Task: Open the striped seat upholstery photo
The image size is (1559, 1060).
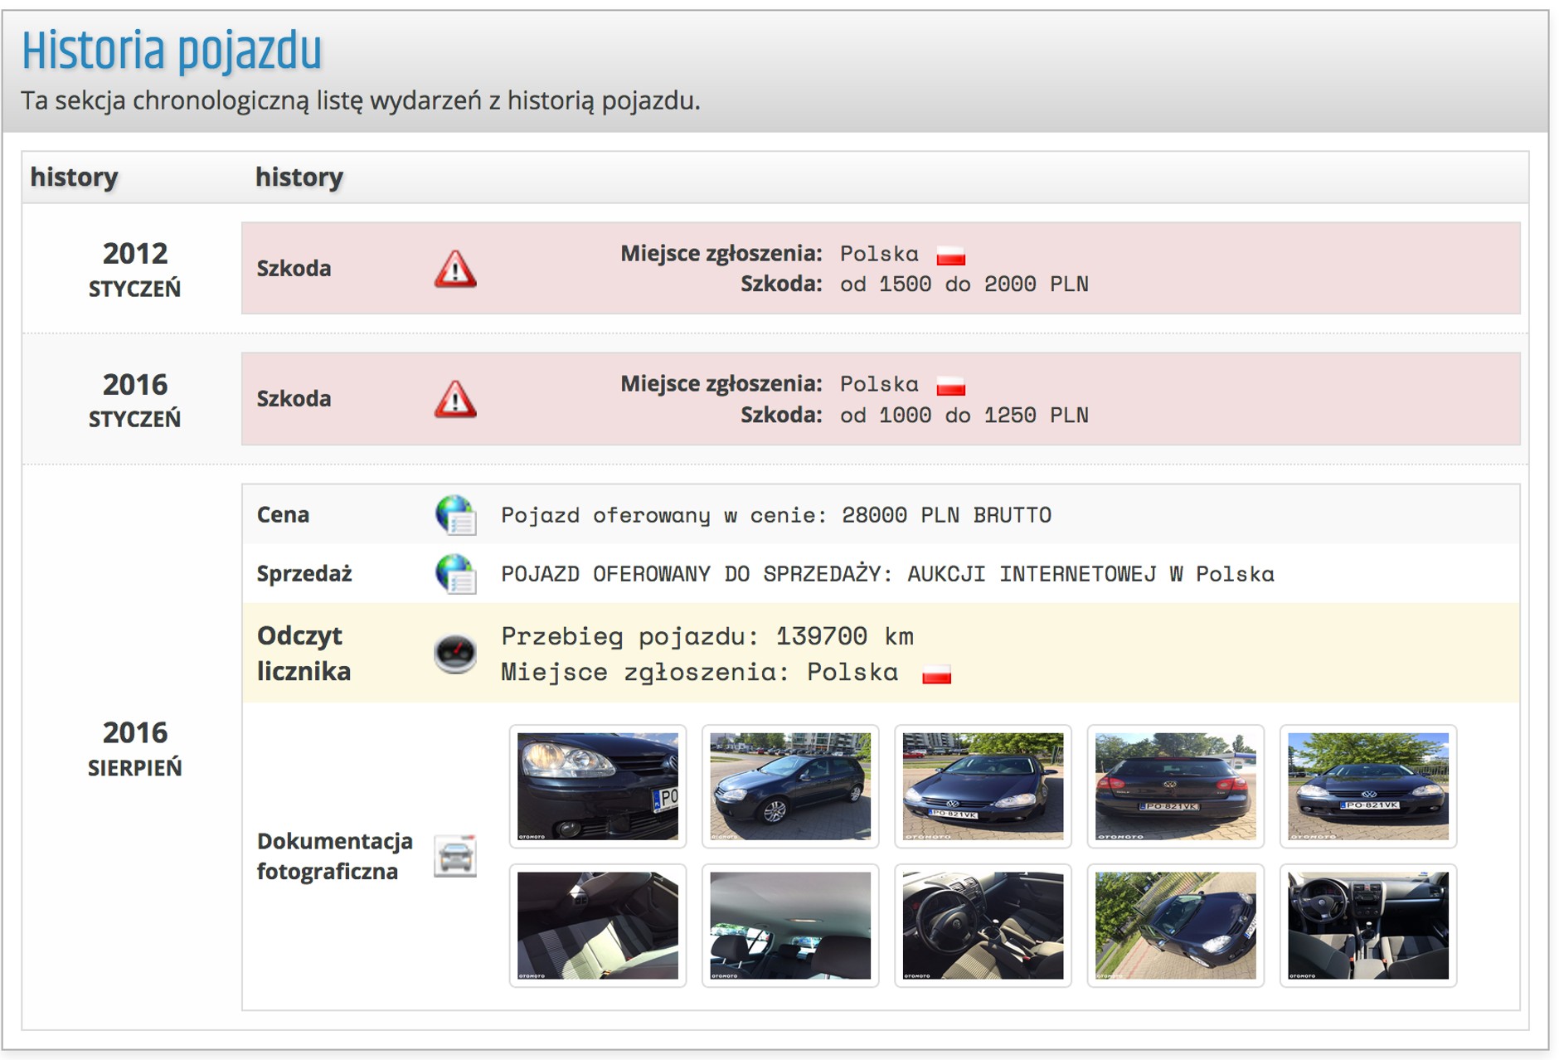Action: (598, 926)
